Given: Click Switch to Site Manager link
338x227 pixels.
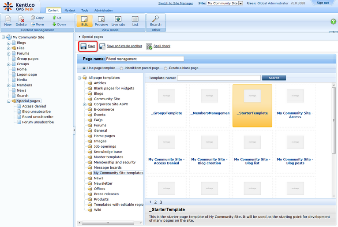Looking at the screenshot, I should coord(176,3).
